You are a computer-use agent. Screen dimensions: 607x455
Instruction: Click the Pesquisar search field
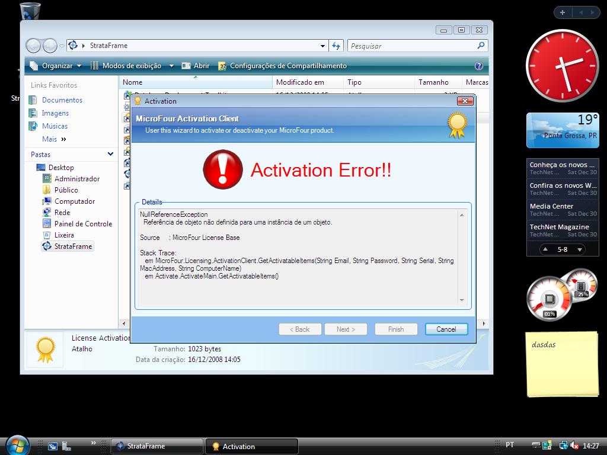412,46
